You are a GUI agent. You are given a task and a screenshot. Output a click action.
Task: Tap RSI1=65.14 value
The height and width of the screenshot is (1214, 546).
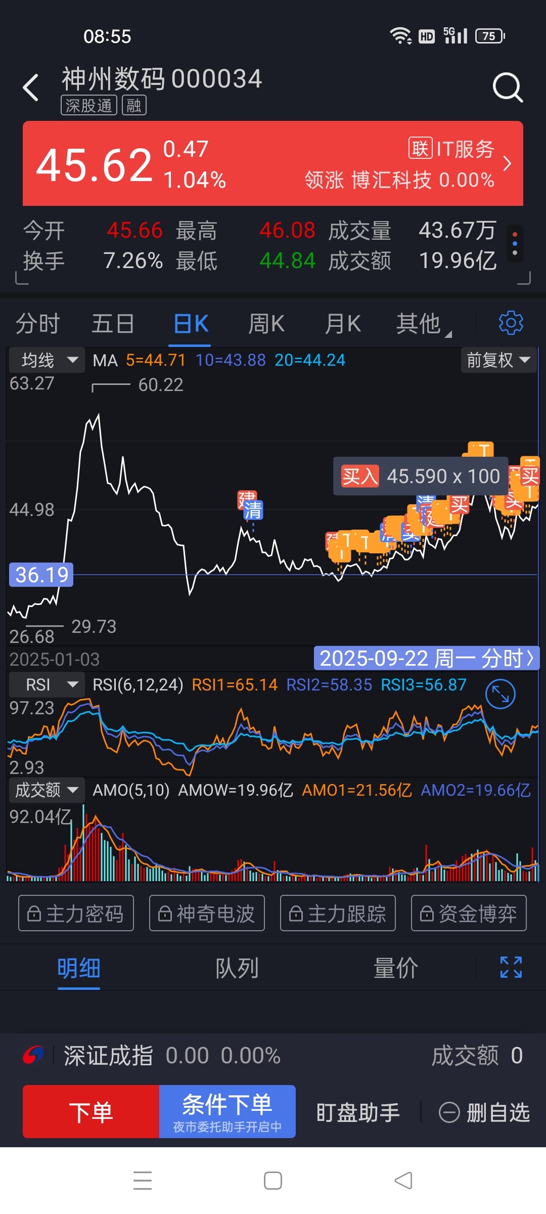click(x=235, y=684)
